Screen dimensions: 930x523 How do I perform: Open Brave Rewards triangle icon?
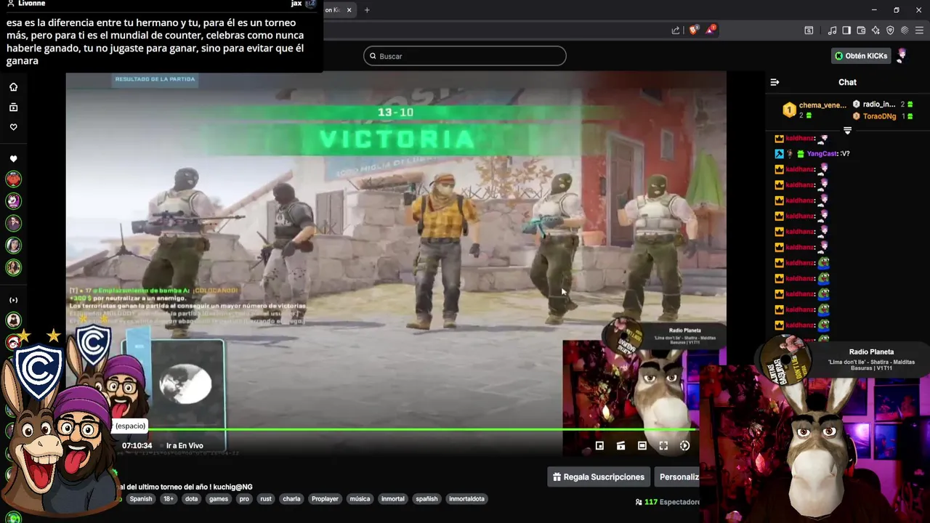coord(712,31)
